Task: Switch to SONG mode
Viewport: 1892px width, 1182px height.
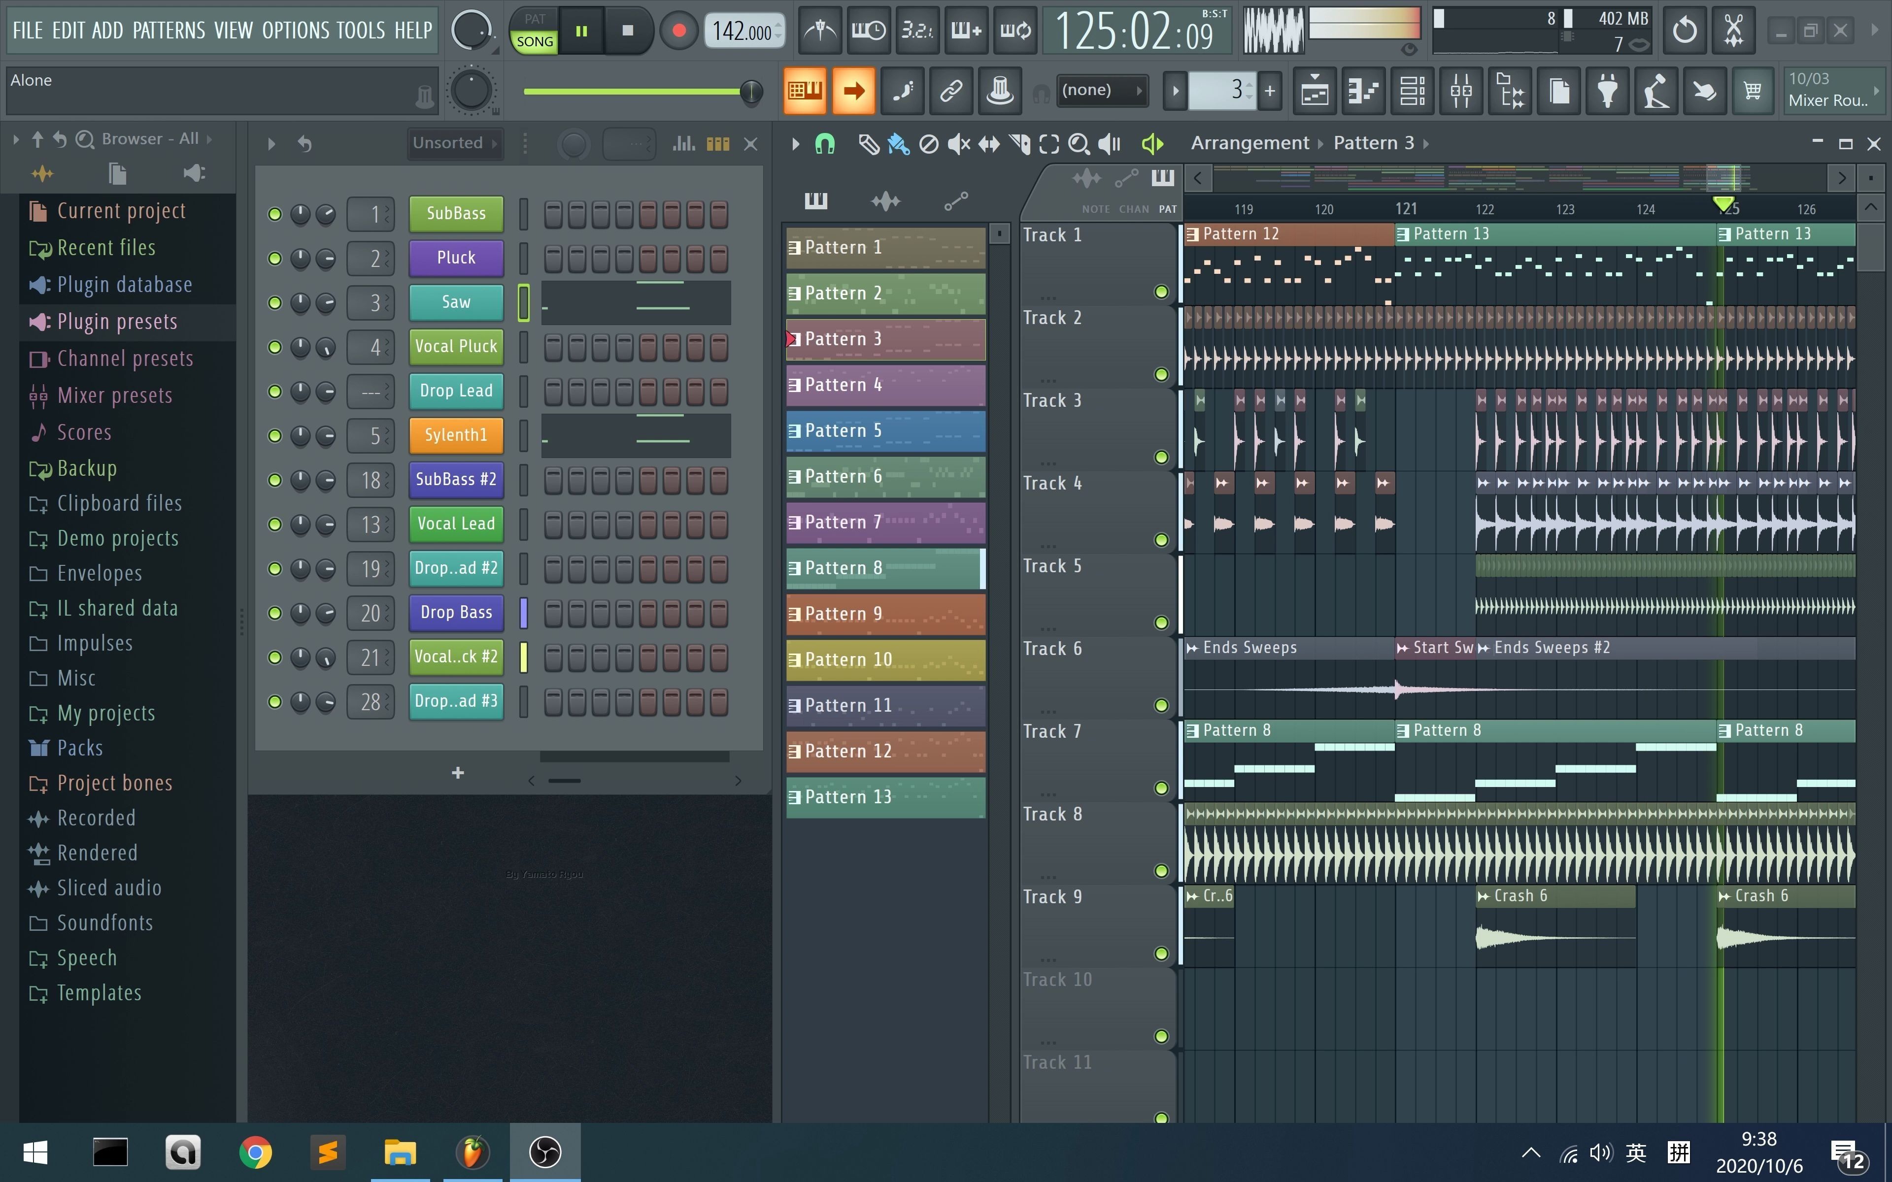Action: pos(535,41)
